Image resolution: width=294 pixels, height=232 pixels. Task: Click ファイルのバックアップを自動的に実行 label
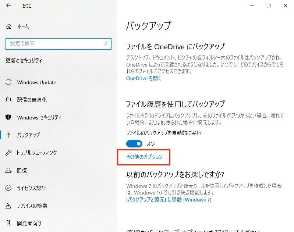164,133
